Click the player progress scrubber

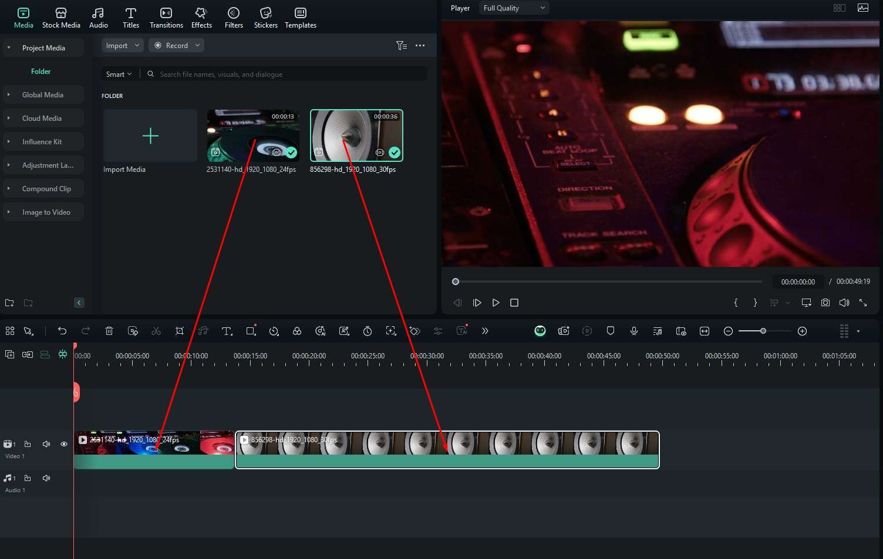[456, 282]
